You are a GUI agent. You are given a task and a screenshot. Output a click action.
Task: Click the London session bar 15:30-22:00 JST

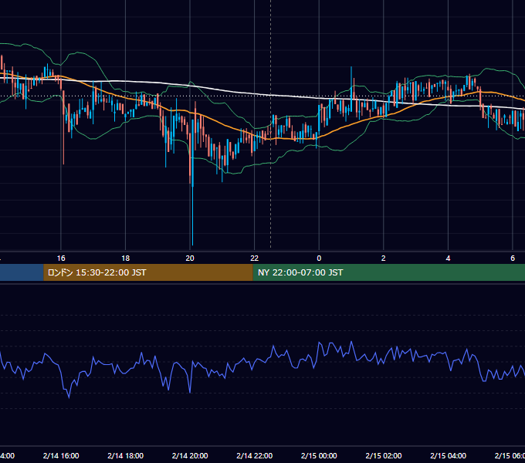point(148,272)
